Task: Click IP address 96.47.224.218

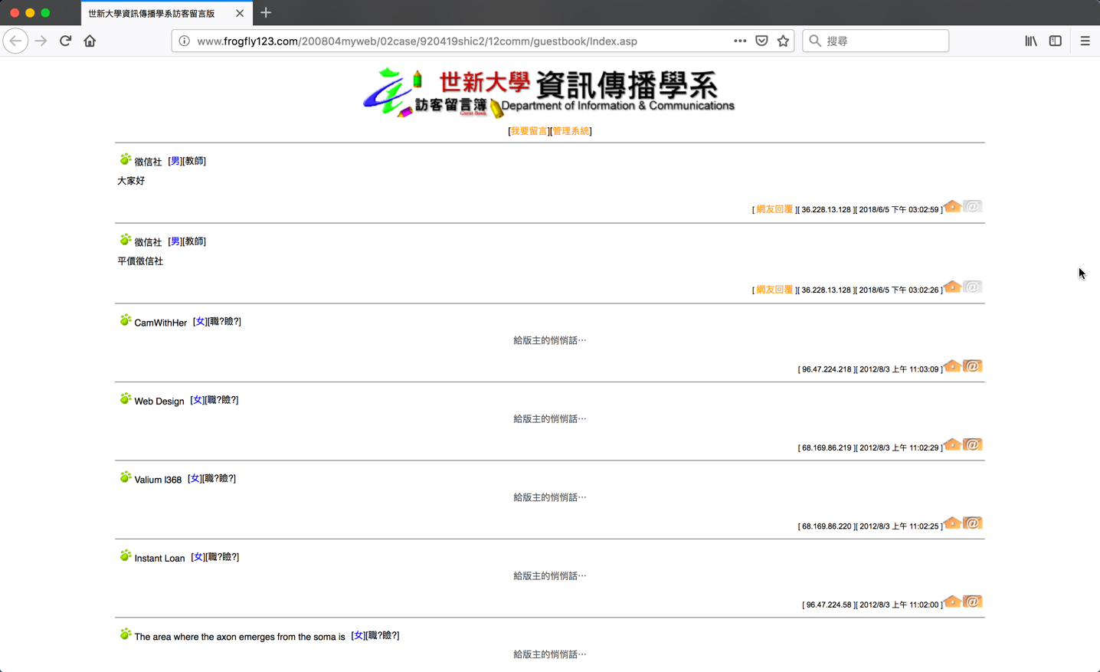Action: coord(827,369)
